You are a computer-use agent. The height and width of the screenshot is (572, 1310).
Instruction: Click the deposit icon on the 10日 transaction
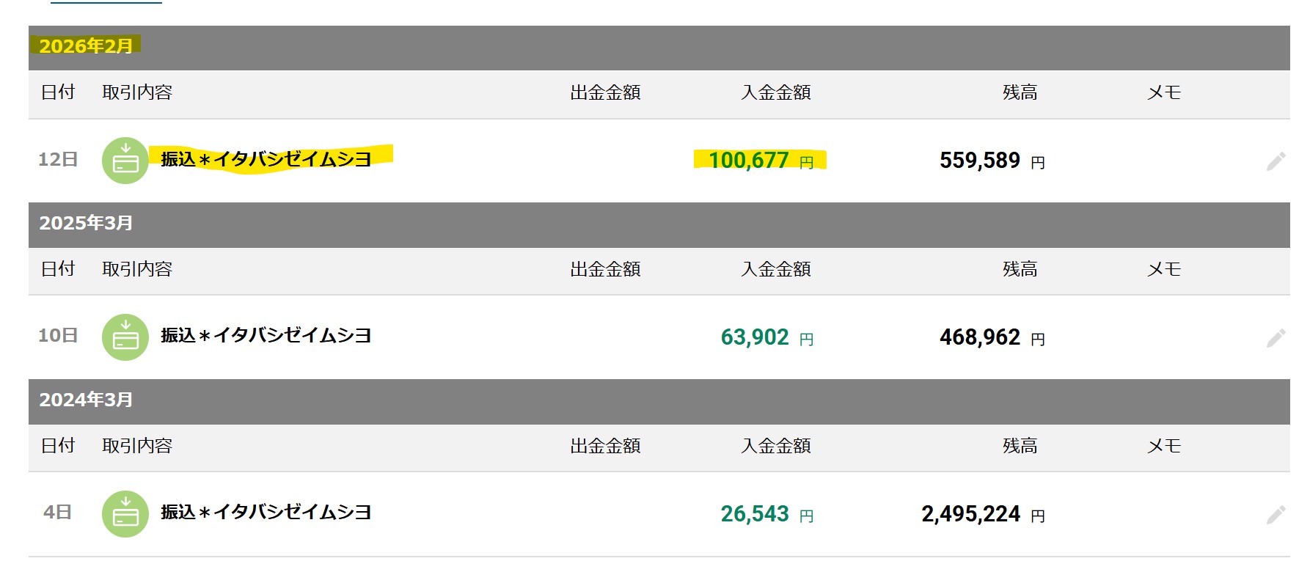125,337
